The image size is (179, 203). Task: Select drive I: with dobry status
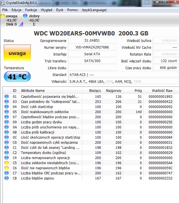coord(34,20)
